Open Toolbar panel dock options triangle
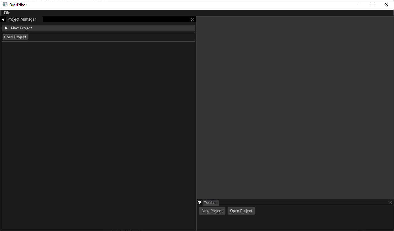 coord(200,202)
